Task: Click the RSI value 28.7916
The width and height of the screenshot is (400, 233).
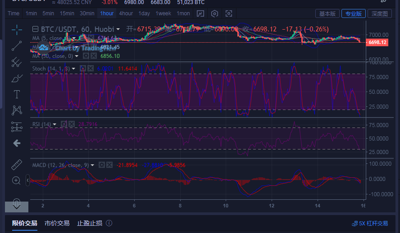Action: coord(88,124)
